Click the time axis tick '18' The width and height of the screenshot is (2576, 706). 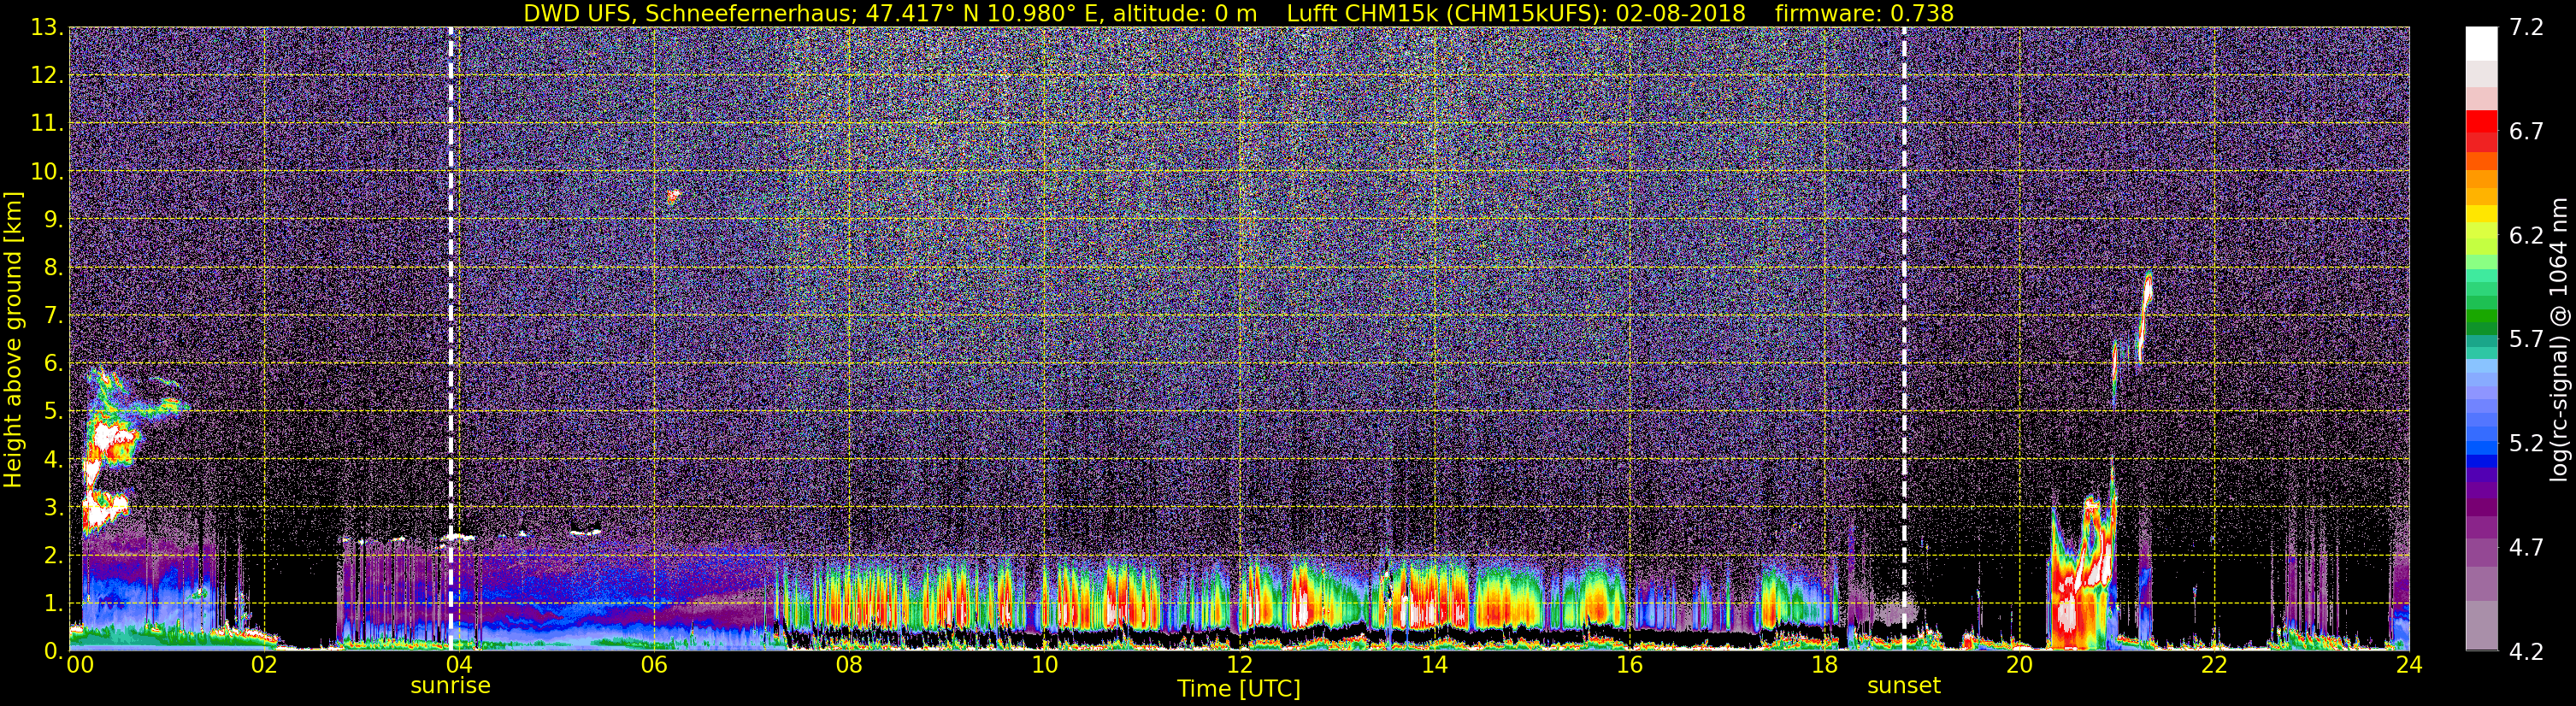click(1824, 665)
